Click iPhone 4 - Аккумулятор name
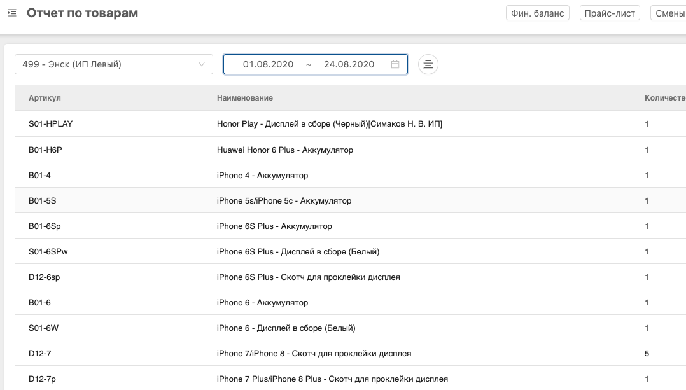Image resolution: width=686 pixels, height=390 pixels. coord(262,176)
